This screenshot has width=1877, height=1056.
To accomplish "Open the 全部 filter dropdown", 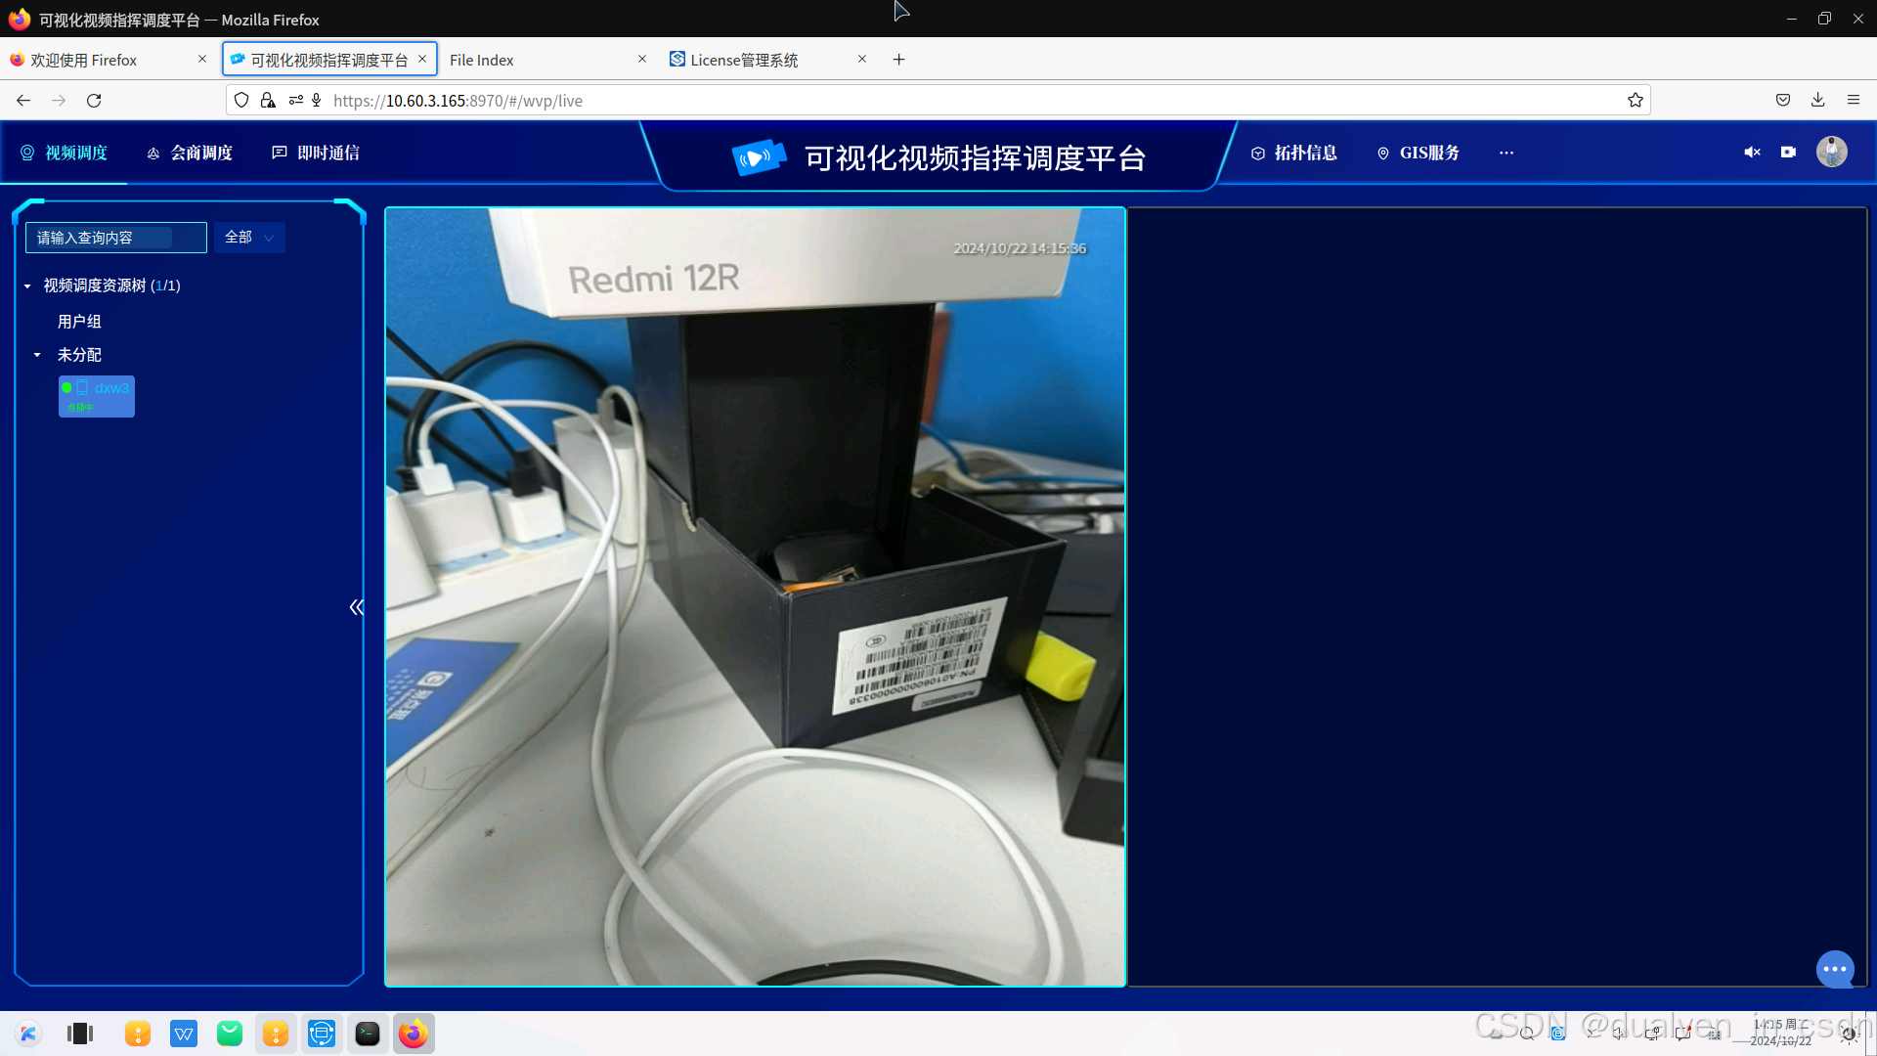I will (247, 237).
